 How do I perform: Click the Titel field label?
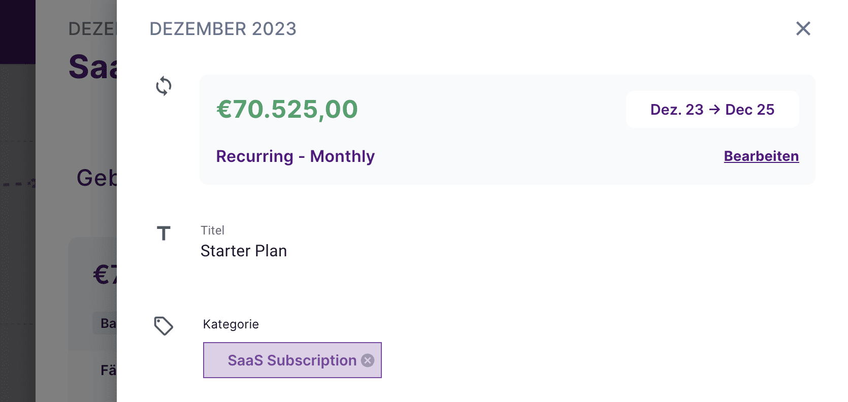pyautogui.click(x=212, y=230)
